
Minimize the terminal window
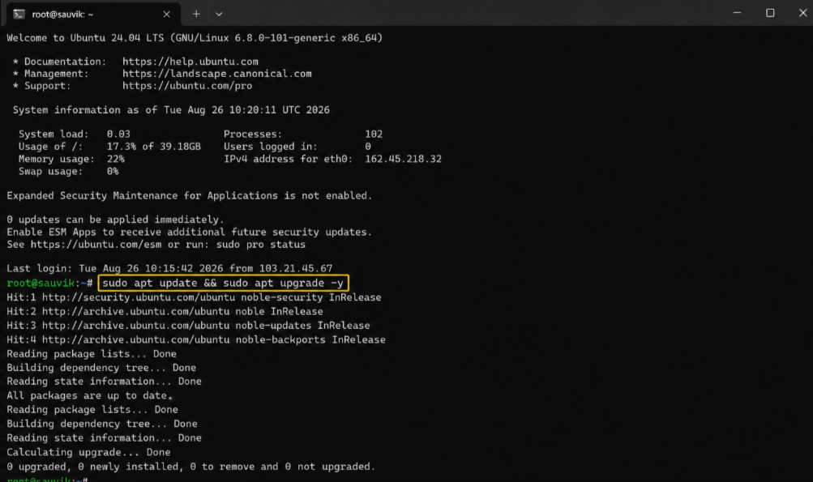737,13
